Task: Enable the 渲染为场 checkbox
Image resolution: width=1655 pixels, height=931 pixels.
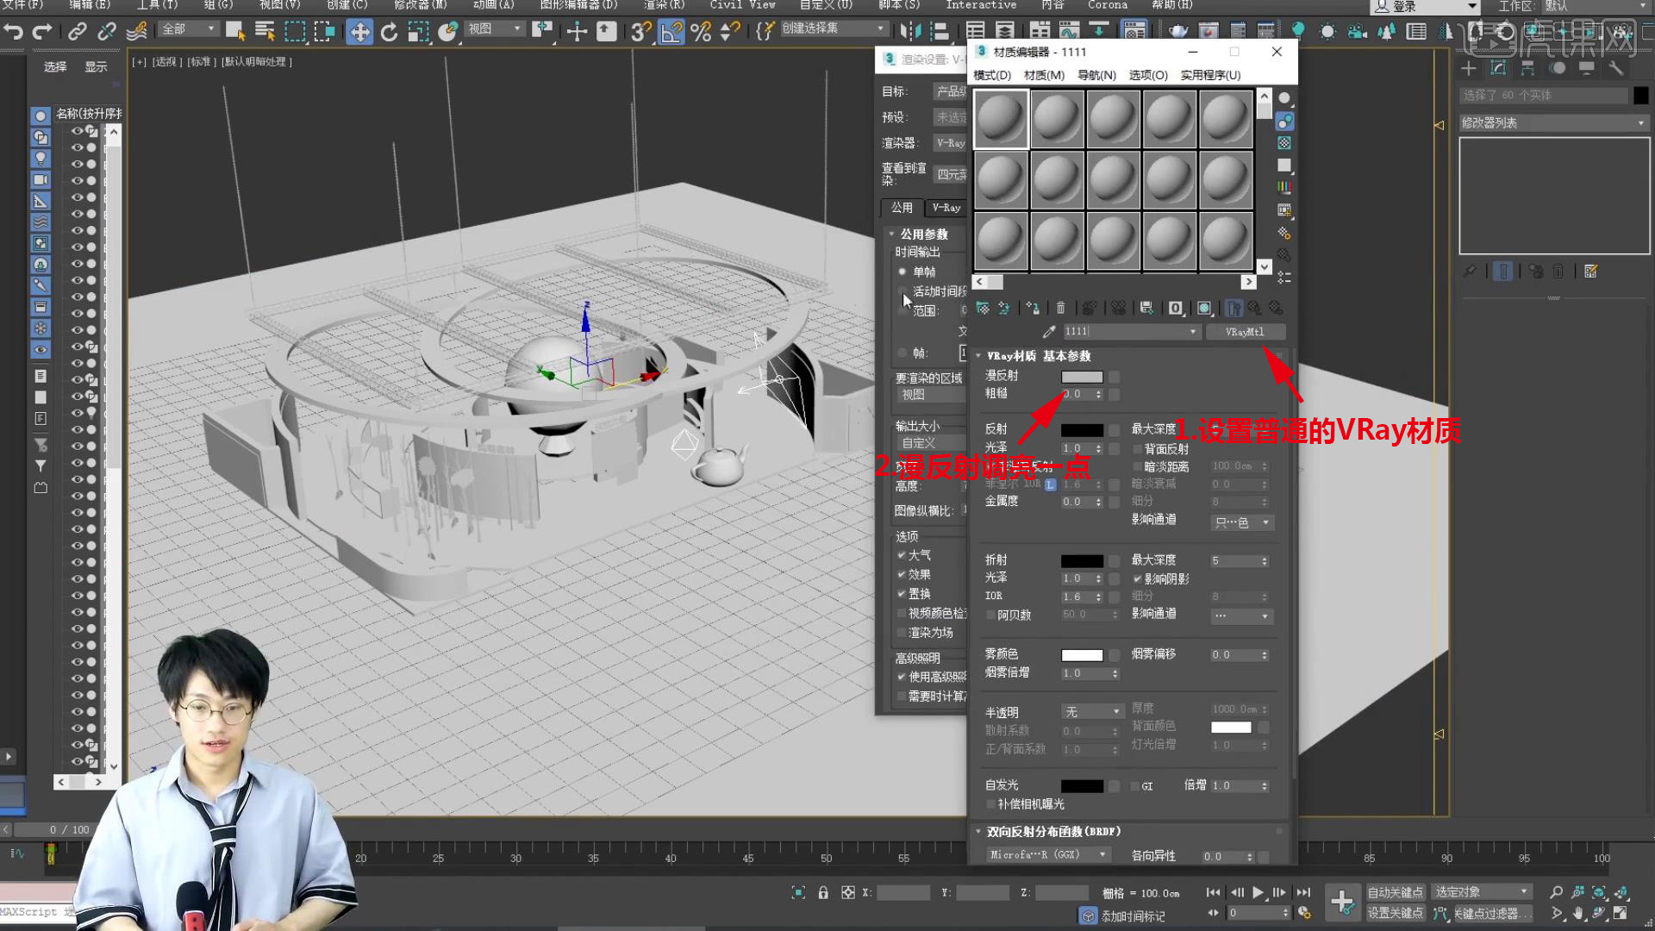Action: coord(902,633)
